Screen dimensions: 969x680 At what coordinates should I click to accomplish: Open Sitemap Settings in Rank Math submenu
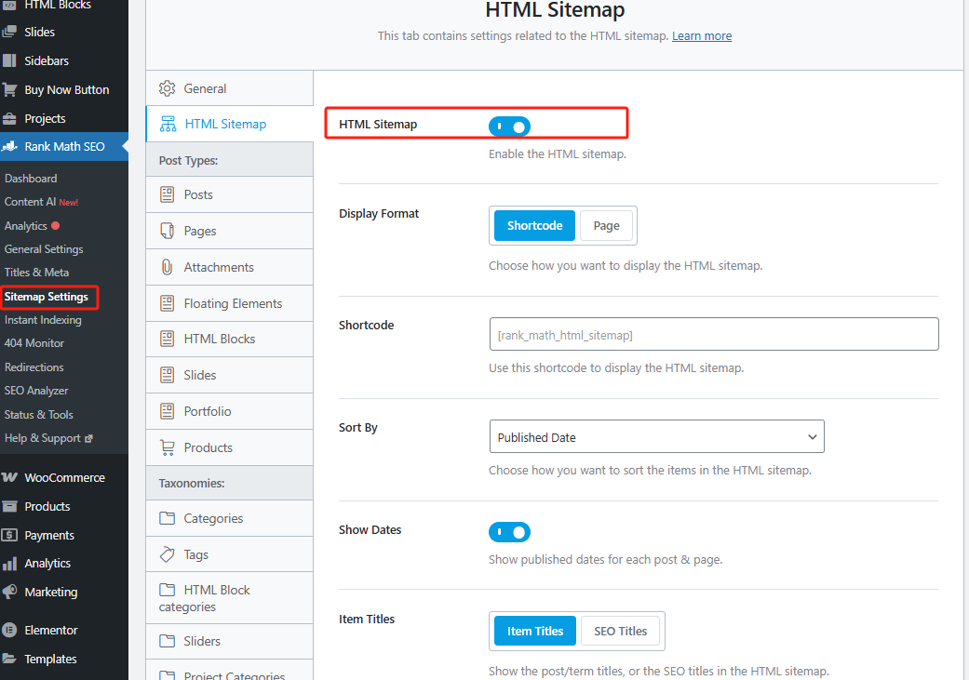coord(48,296)
